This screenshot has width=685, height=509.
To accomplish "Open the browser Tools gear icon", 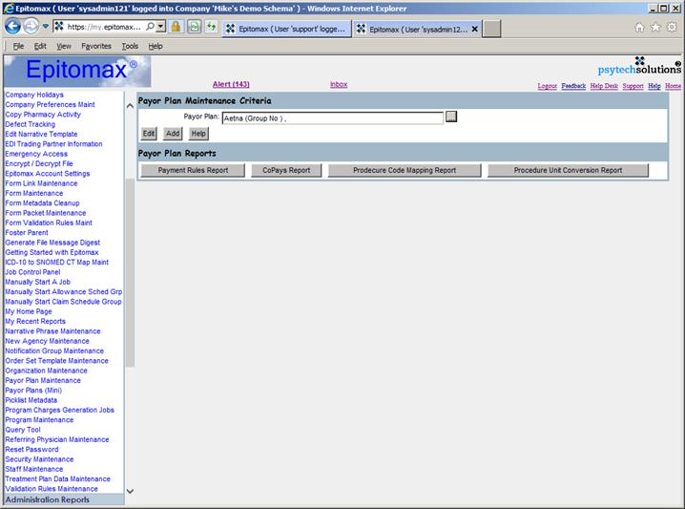I will (673, 28).
